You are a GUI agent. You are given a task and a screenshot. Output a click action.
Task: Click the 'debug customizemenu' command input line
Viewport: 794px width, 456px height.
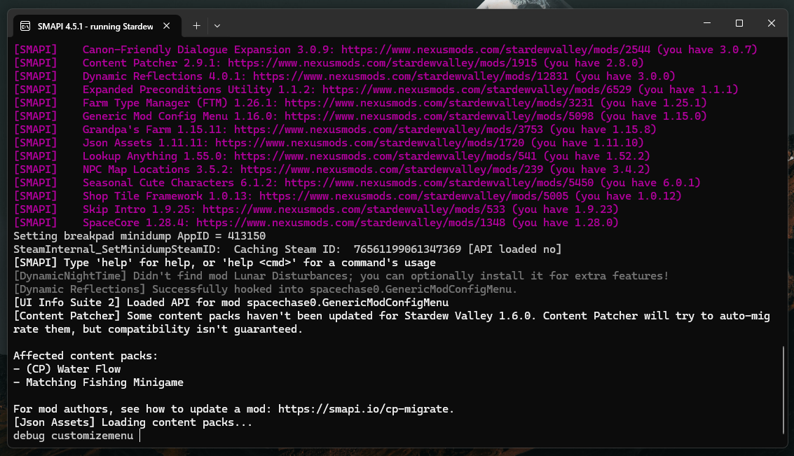click(74, 436)
